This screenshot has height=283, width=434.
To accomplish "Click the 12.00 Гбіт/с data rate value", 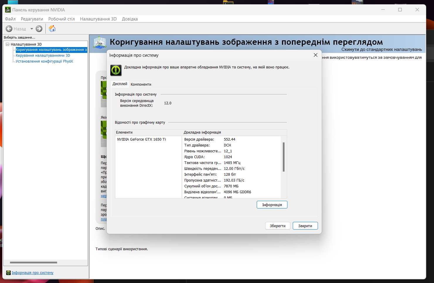I will [234, 169].
